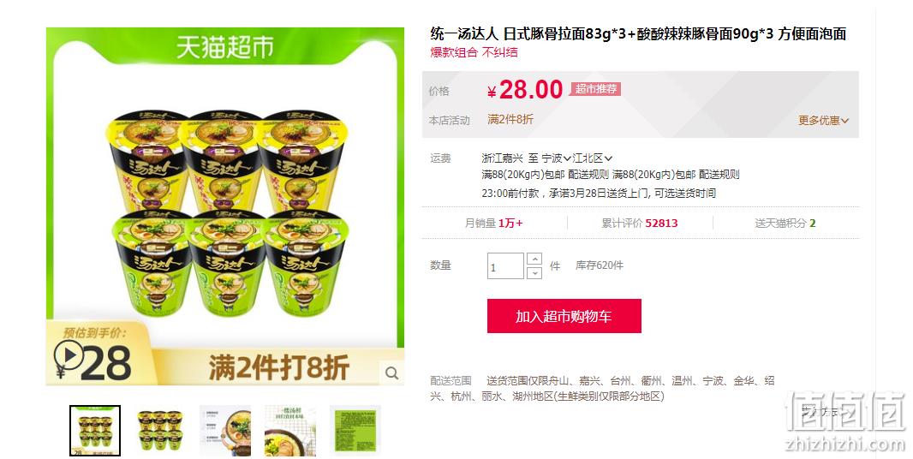Select the fourth thumbnail showing noodle bowl

point(290,431)
